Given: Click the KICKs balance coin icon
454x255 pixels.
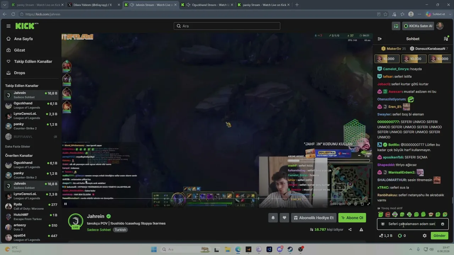Looking at the screenshot, I should point(400,236).
